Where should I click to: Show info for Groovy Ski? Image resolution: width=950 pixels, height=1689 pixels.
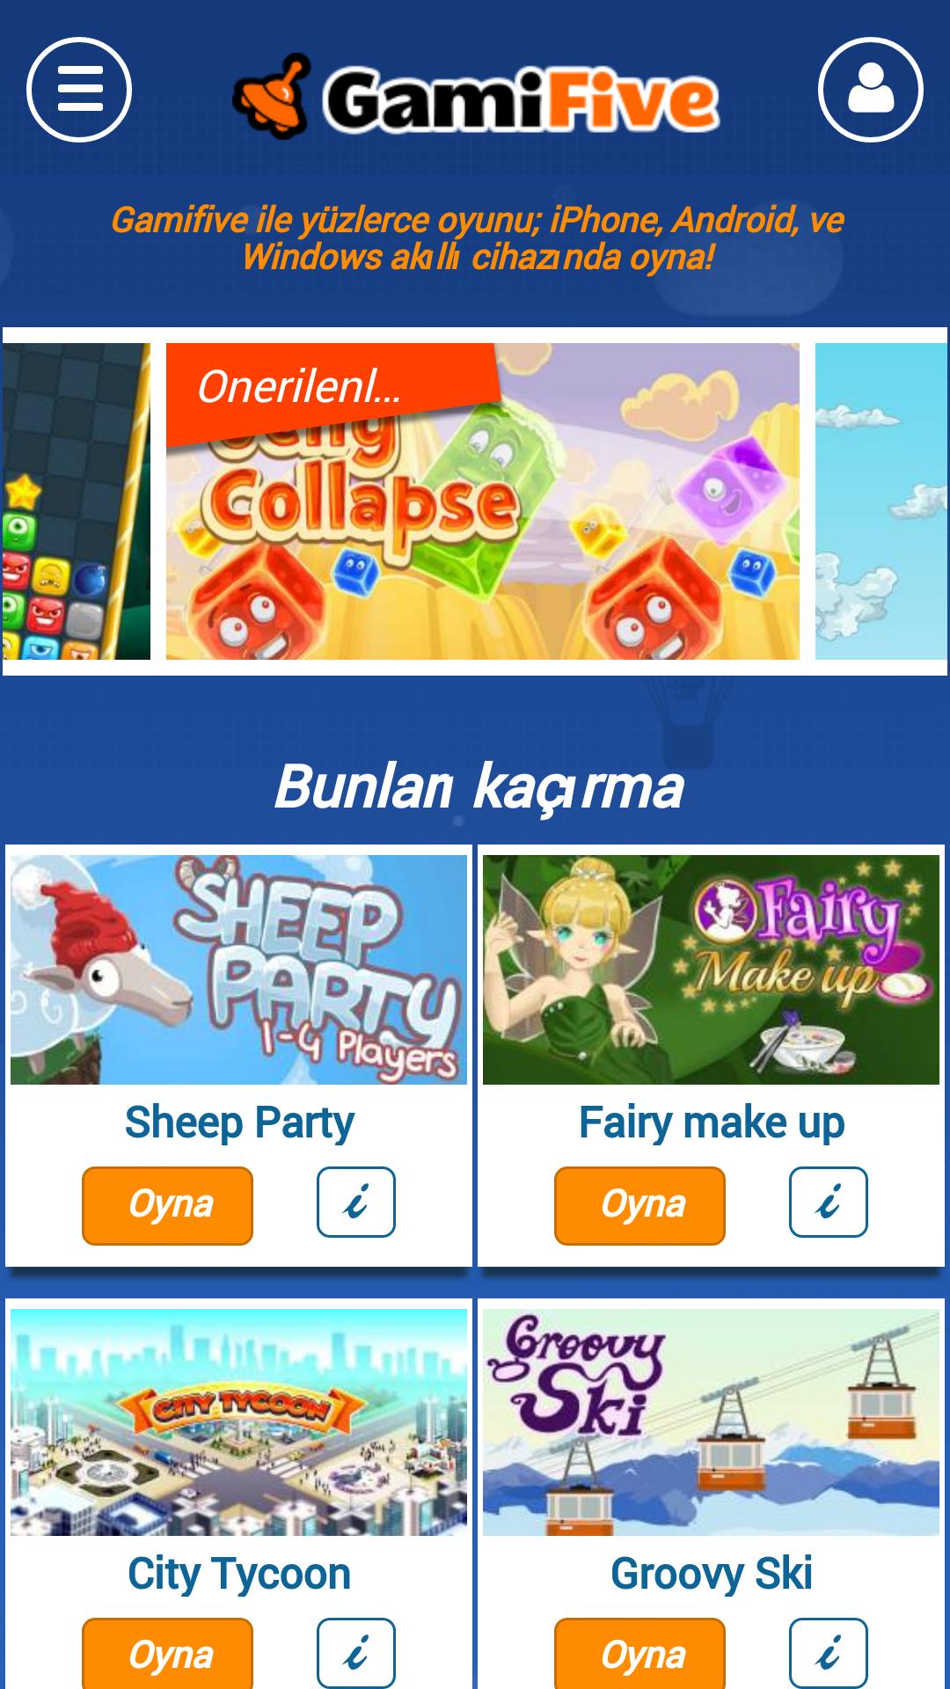[829, 1654]
